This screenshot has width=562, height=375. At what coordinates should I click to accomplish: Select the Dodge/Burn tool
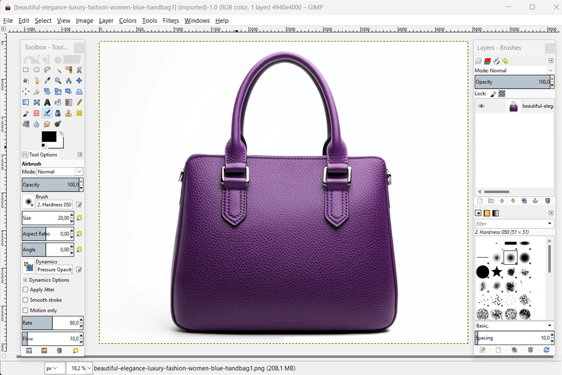pos(58,124)
